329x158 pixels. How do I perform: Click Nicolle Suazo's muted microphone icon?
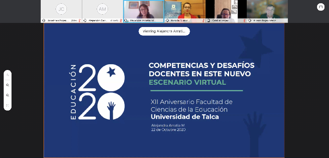click(x=203, y=20)
